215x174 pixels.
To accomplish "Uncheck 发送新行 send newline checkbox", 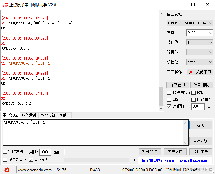I will pyautogui.click(x=31, y=160).
